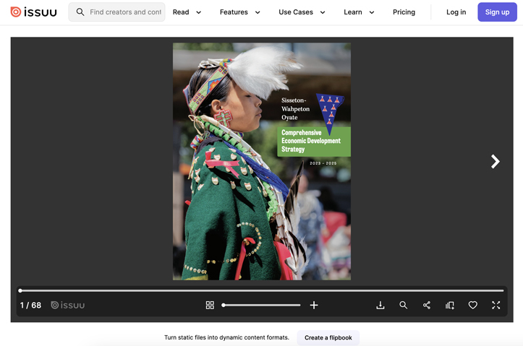Click the Sign up button
The image size is (523, 346).
click(x=497, y=12)
